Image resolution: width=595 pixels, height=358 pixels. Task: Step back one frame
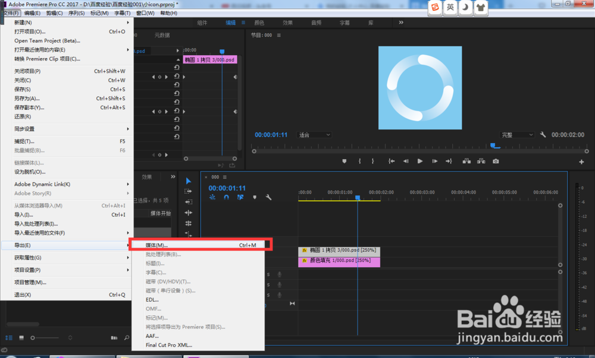pos(406,161)
